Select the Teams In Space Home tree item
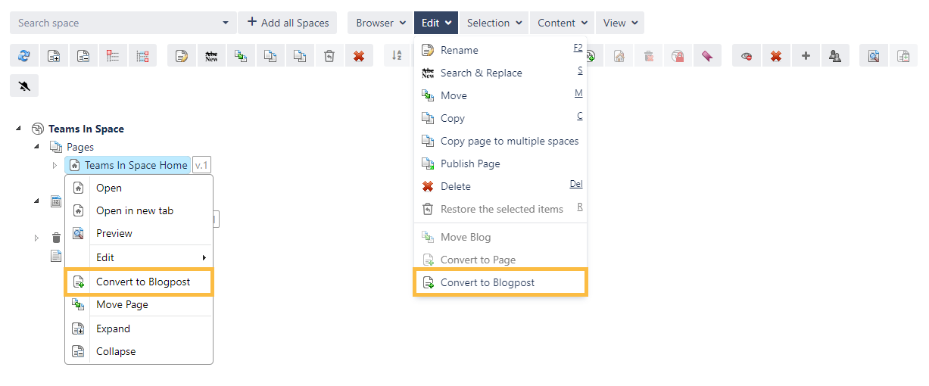This screenshot has width=929, height=386. tap(136, 165)
